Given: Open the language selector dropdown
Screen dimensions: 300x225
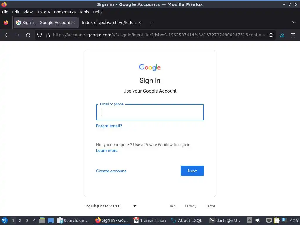Looking at the screenshot, I should (110, 206).
